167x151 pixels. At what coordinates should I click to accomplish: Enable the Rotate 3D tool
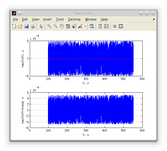coord(68,26)
